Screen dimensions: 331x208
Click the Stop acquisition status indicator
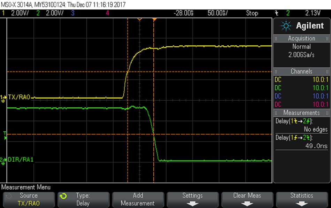coord(252,13)
